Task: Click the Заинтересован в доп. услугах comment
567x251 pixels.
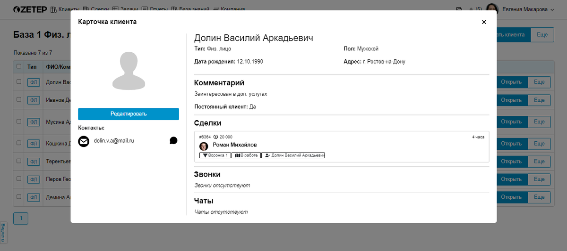Action: 231,94
